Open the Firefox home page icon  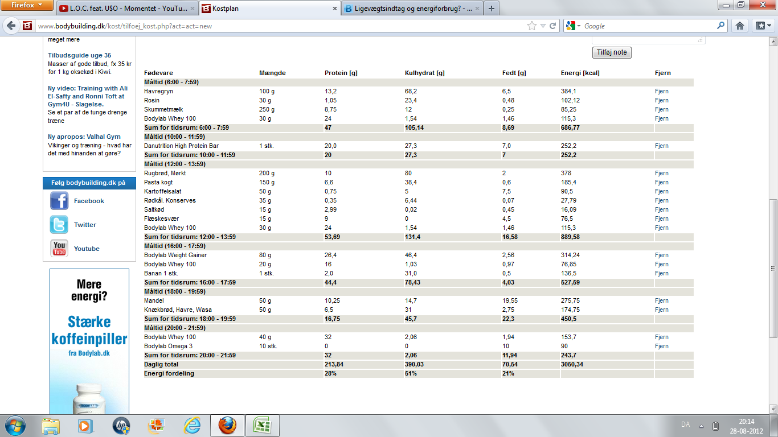click(740, 26)
